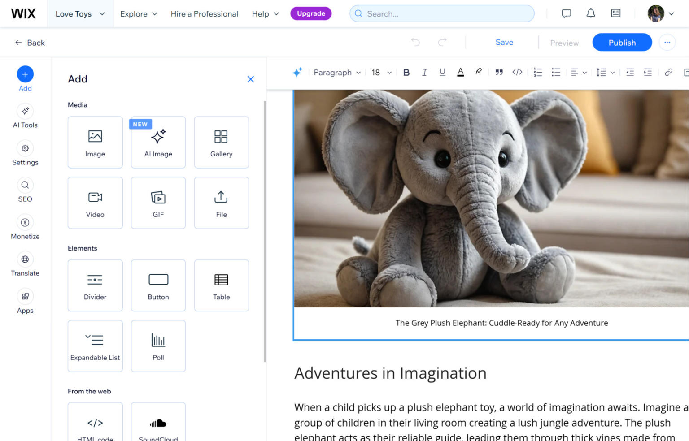Image resolution: width=689 pixels, height=441 pixels.
Task: Toggle underline formatting
Action: click(442, 72)
